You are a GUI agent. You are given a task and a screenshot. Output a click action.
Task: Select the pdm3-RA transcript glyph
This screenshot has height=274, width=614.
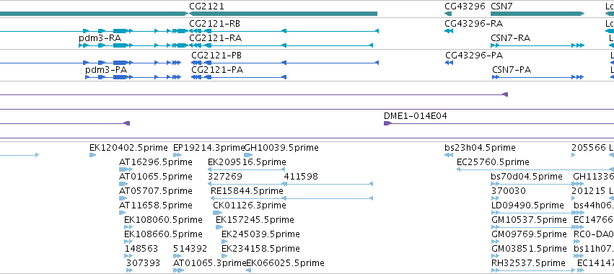(133, 45)
